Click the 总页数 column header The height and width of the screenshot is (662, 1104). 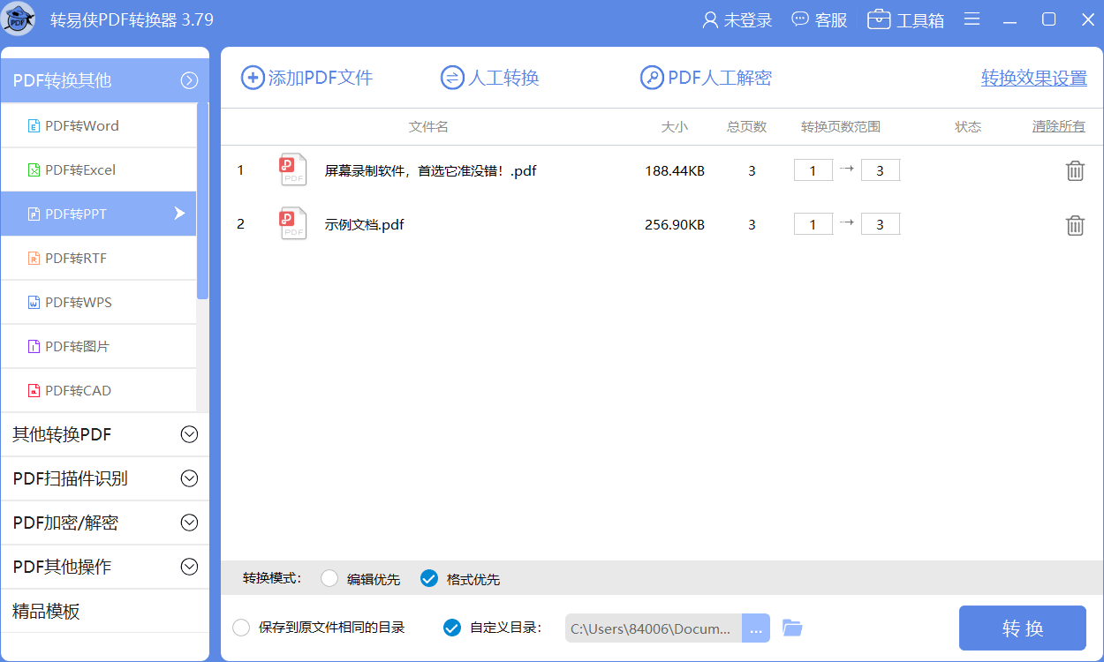tap(746, 127)
